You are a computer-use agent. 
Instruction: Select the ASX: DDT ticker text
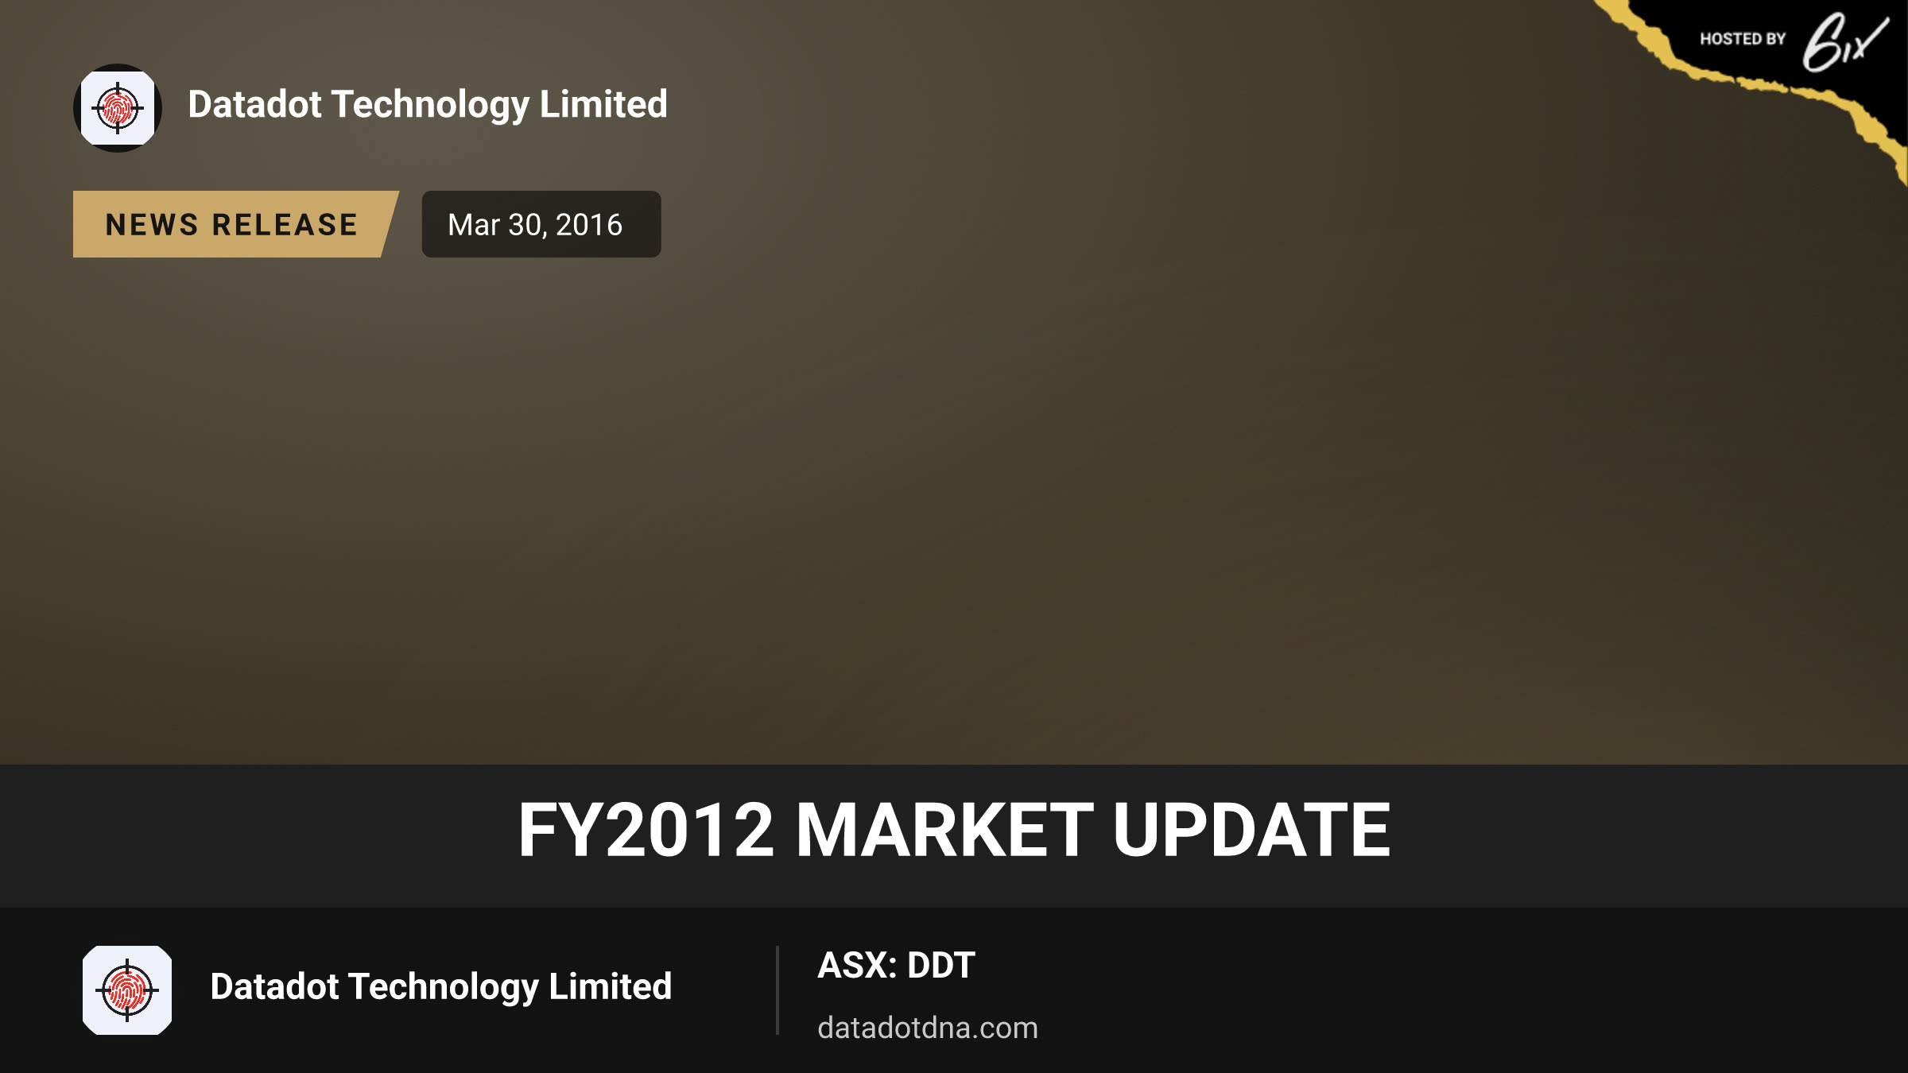point(896,965)
